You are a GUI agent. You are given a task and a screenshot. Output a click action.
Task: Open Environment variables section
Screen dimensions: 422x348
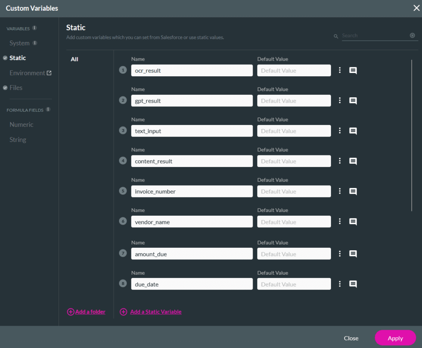(27, 73)
